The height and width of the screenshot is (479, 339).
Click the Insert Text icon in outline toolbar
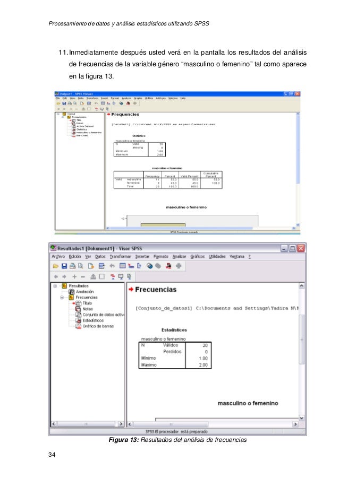point(129,277)
